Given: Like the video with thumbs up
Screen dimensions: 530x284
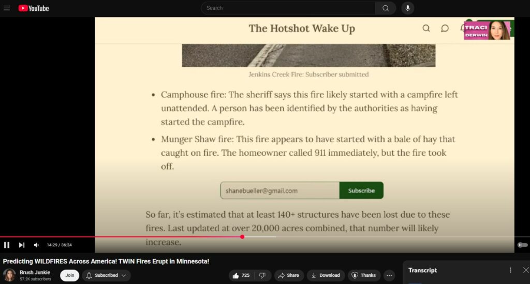Looking at the screenshot, I should tap(241, 276).
